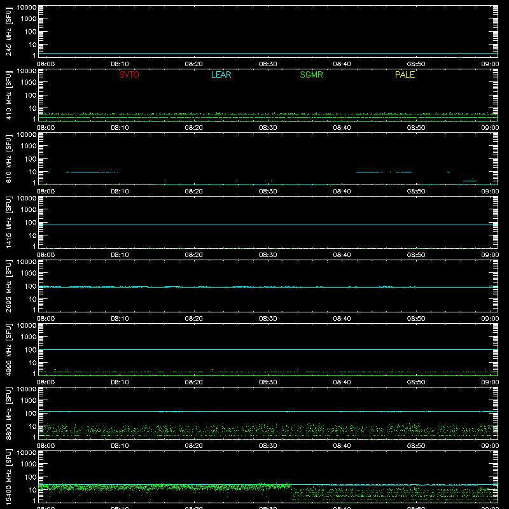Viewport: 509px width, 509px height.
Task: Select the 610 MHz [SFU] axis title
Action: 9,159
